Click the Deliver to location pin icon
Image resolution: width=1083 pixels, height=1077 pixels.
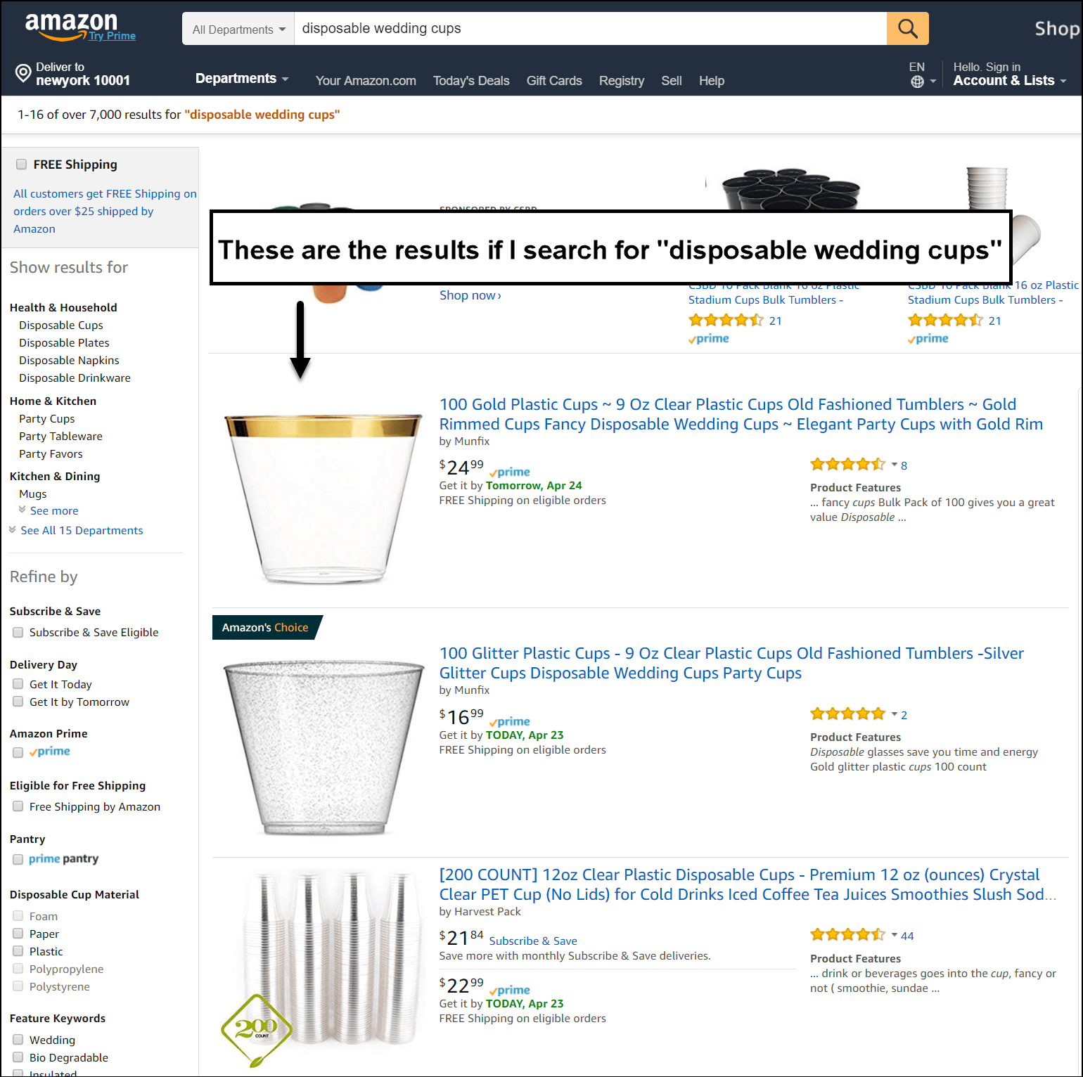click(x=23, y=73)
